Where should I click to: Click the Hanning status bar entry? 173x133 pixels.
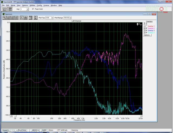tap(75, 130)
